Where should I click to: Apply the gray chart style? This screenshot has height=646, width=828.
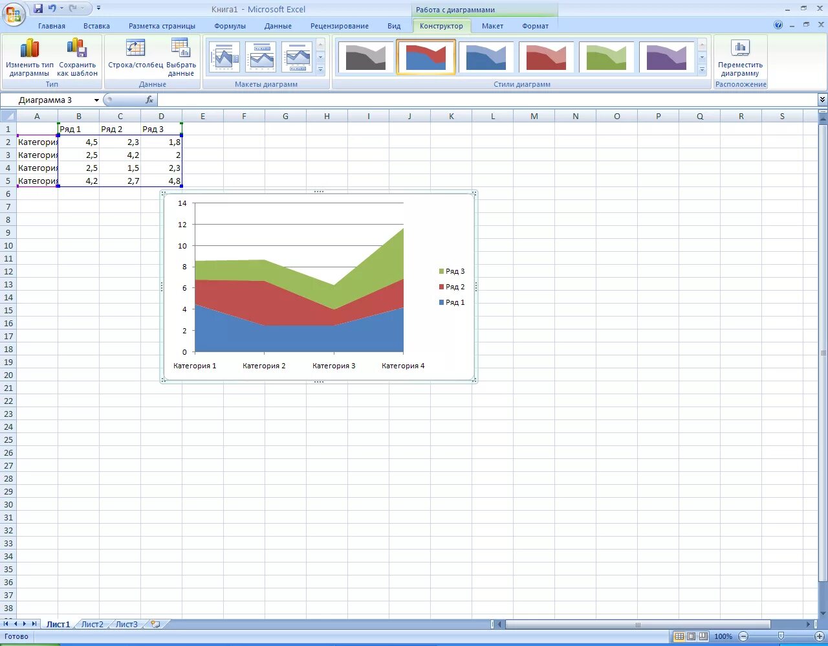point(365,57)
